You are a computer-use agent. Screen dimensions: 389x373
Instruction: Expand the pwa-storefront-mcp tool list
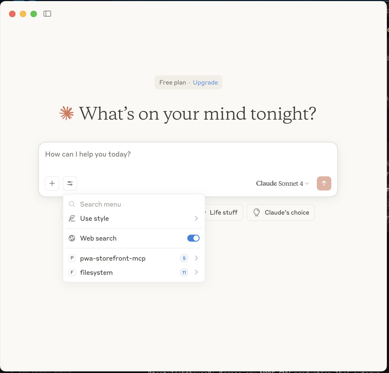click(x=196, y=258)
